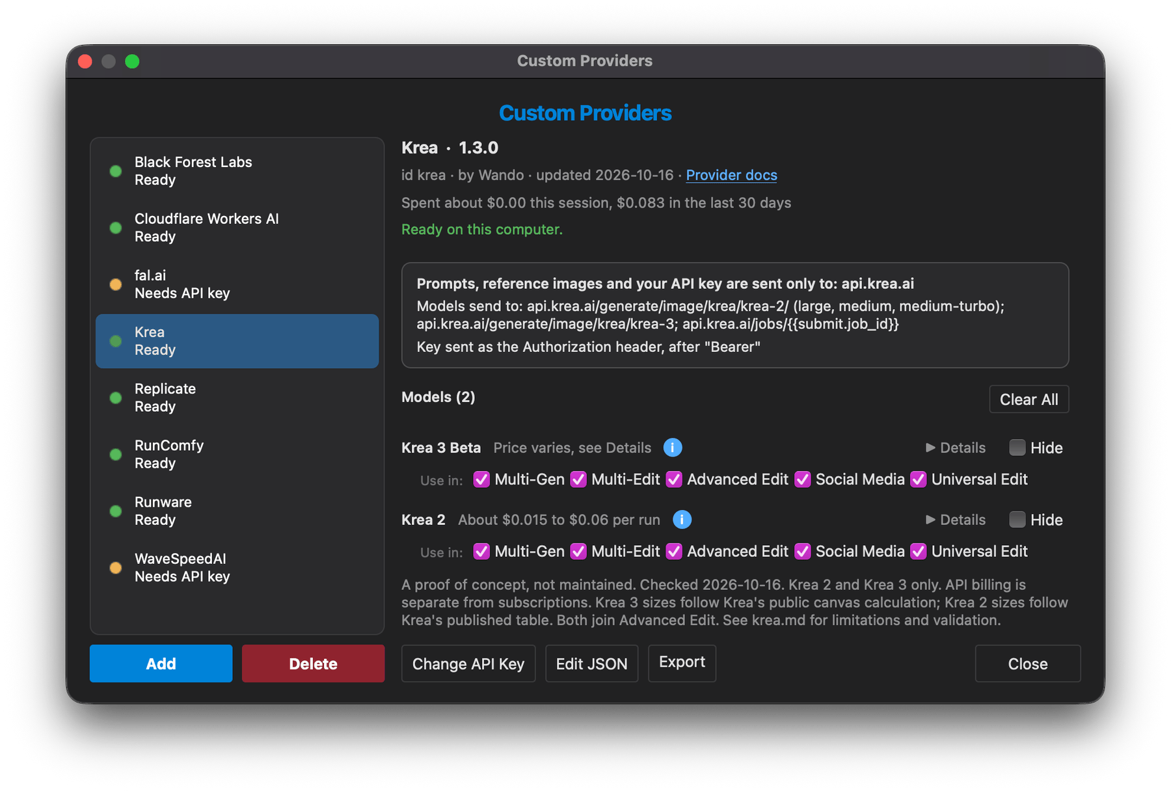Toggle Hide checkbox for Krea 2
Image resolution: width=1171 pixels, height=791 pixels.
tap(1017, 520)
